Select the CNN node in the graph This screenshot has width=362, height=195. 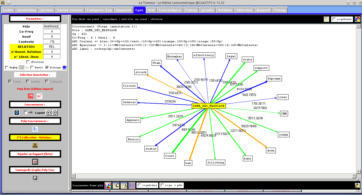click(284, 114)
